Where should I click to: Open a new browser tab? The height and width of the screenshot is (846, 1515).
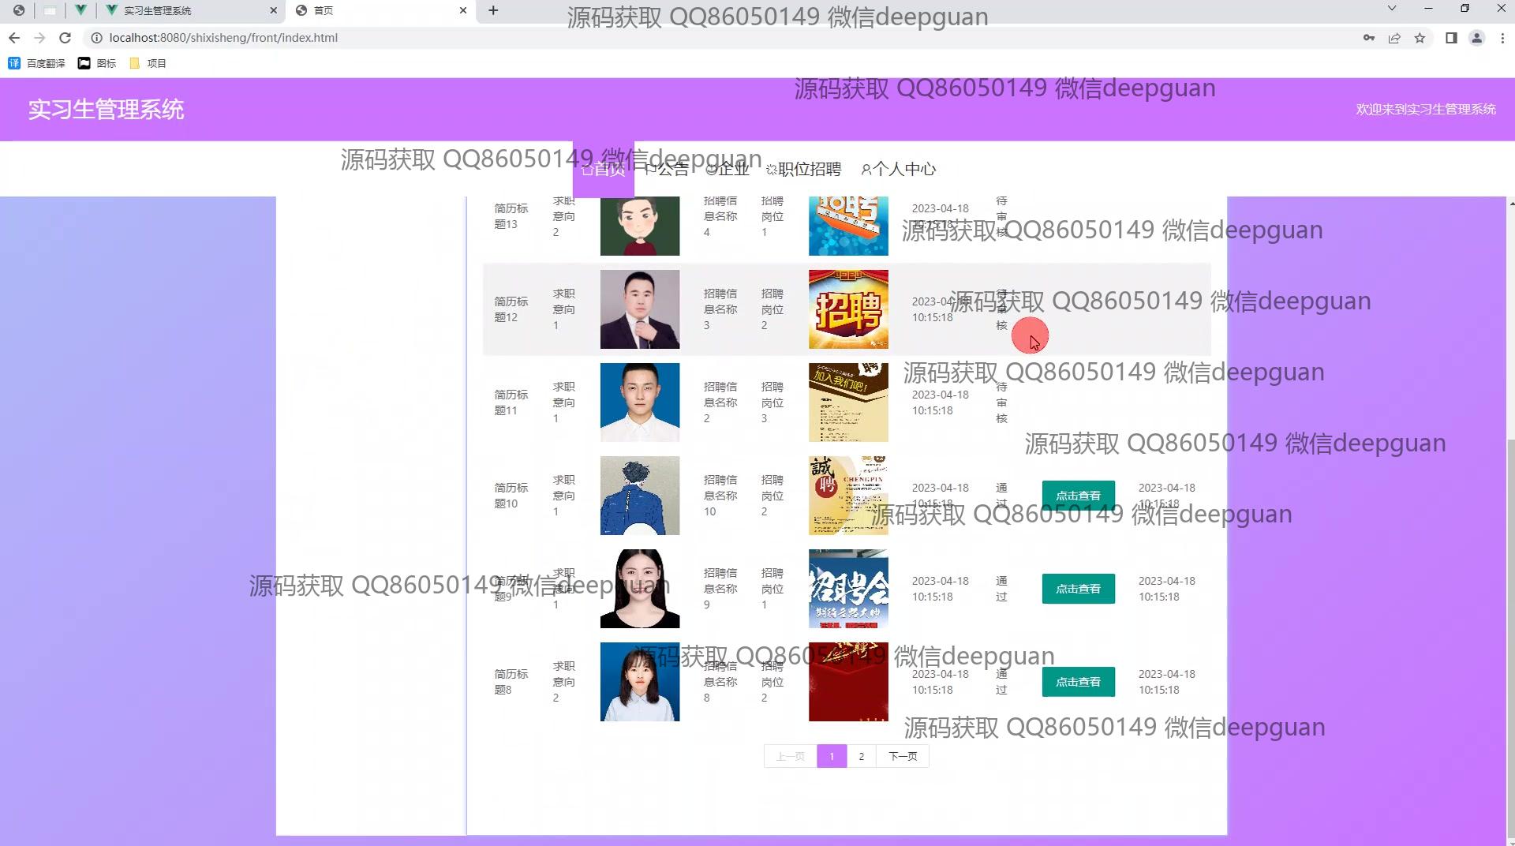point(493,10)
